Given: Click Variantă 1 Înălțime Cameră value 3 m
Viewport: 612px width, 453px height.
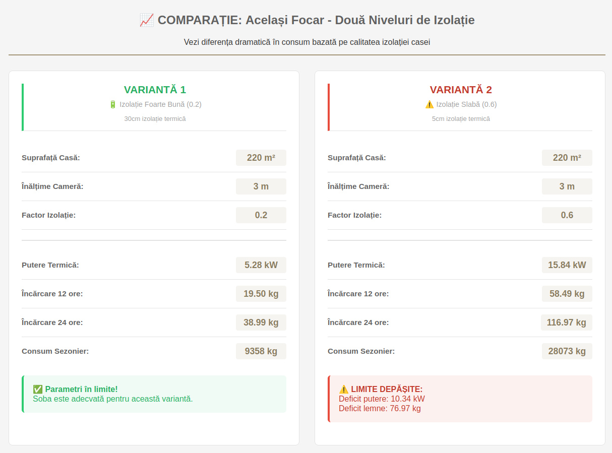Looking at the screenshot, I should pos(261,186).
